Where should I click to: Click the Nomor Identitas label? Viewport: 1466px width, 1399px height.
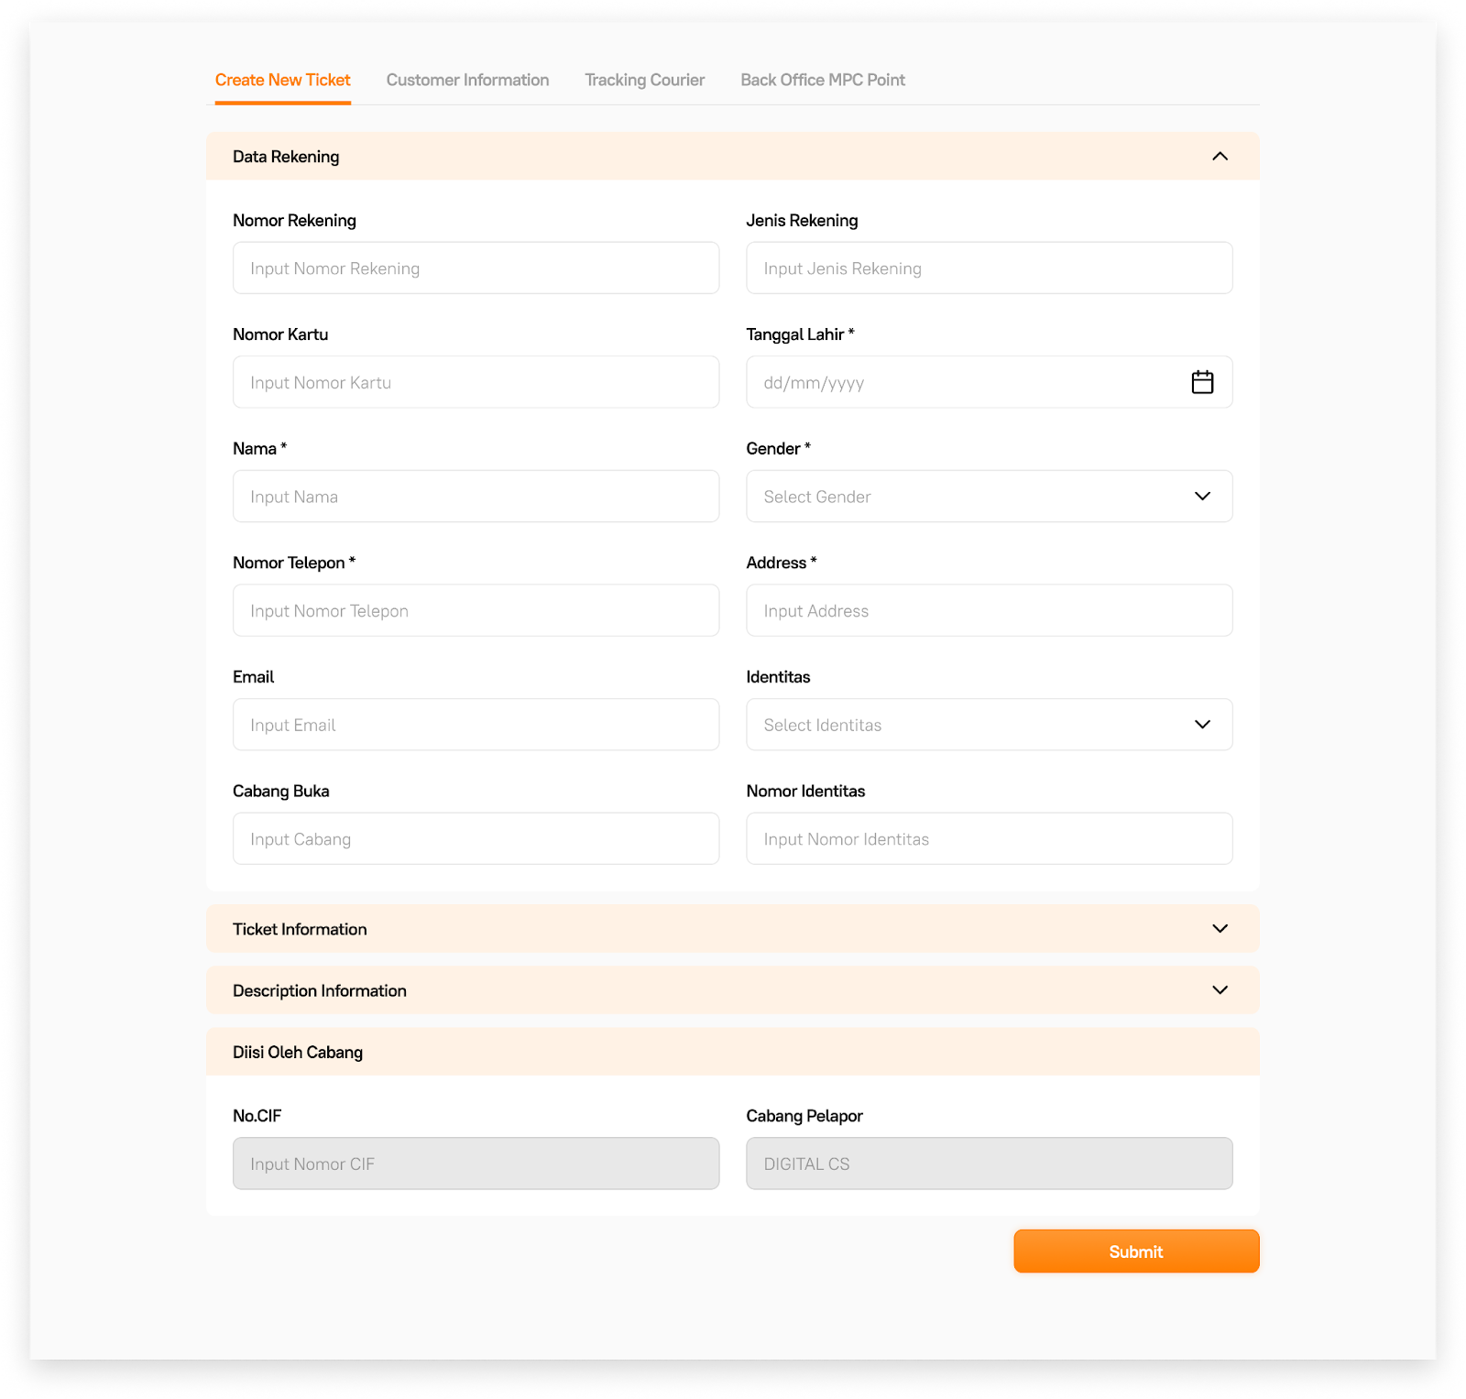805,792
